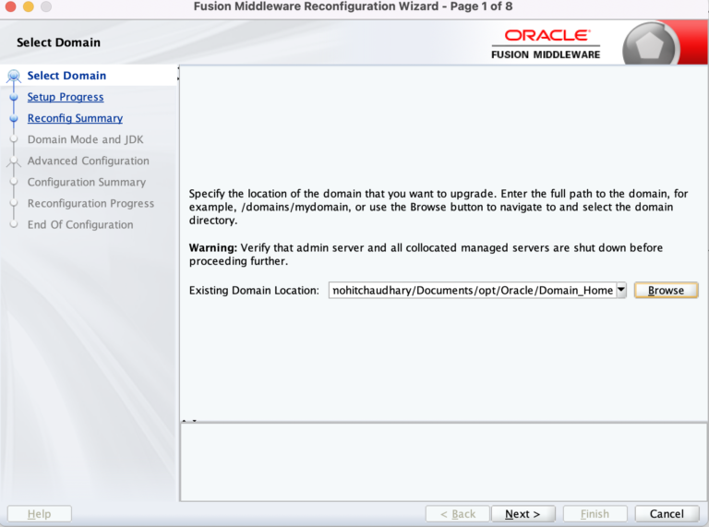
Task: Click Browse to choose domain directory
Action: (666, 290)
